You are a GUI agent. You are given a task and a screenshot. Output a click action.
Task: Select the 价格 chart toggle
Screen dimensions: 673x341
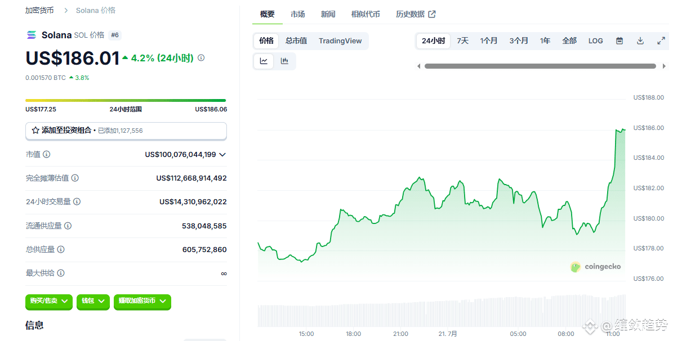266,41
